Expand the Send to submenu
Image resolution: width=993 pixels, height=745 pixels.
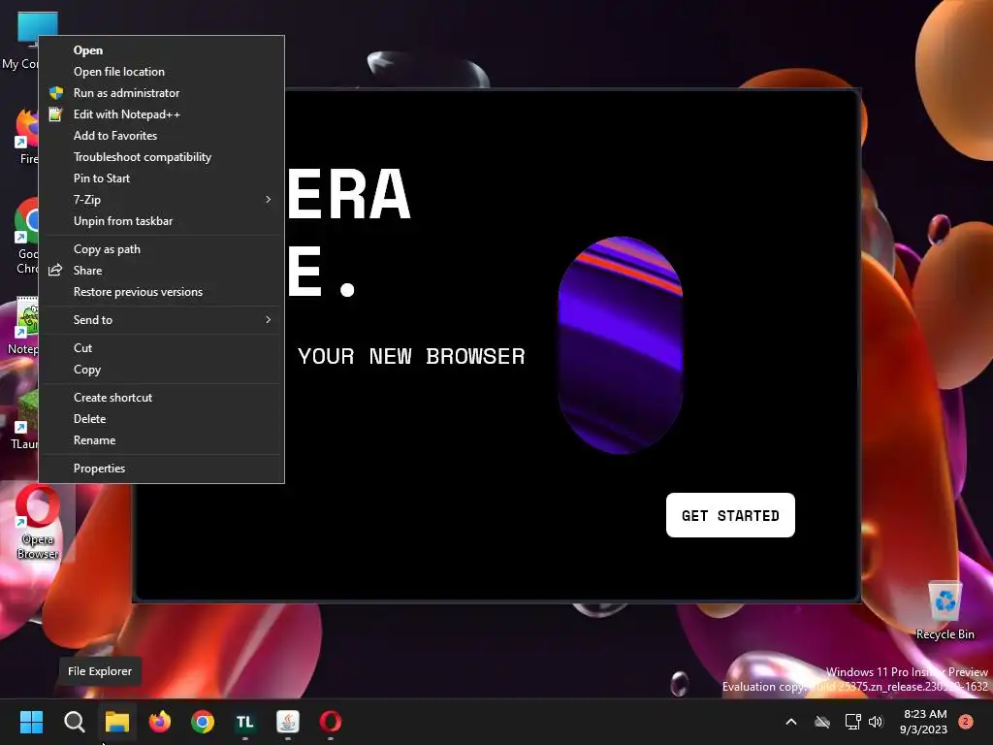[x=162, y=320]
